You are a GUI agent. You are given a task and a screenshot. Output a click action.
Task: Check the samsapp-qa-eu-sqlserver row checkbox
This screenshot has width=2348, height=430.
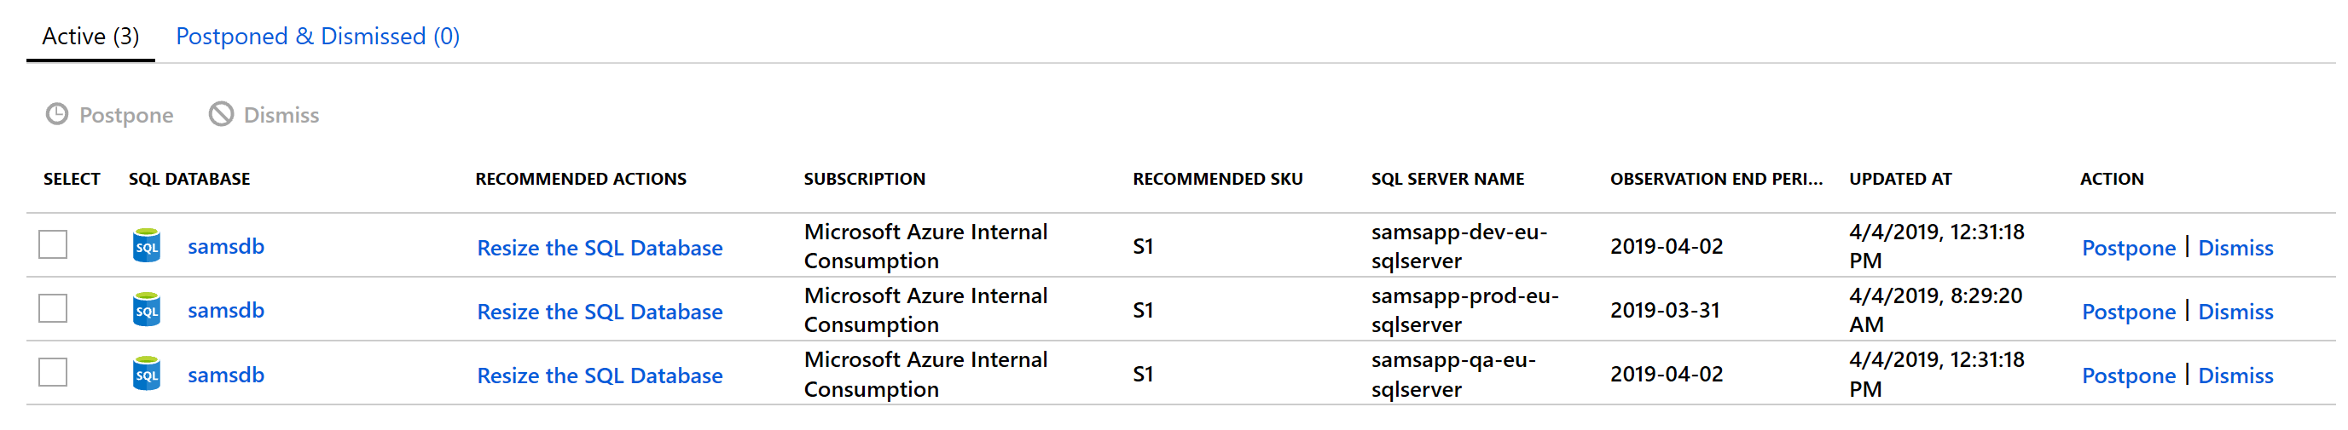pos(53,373)
